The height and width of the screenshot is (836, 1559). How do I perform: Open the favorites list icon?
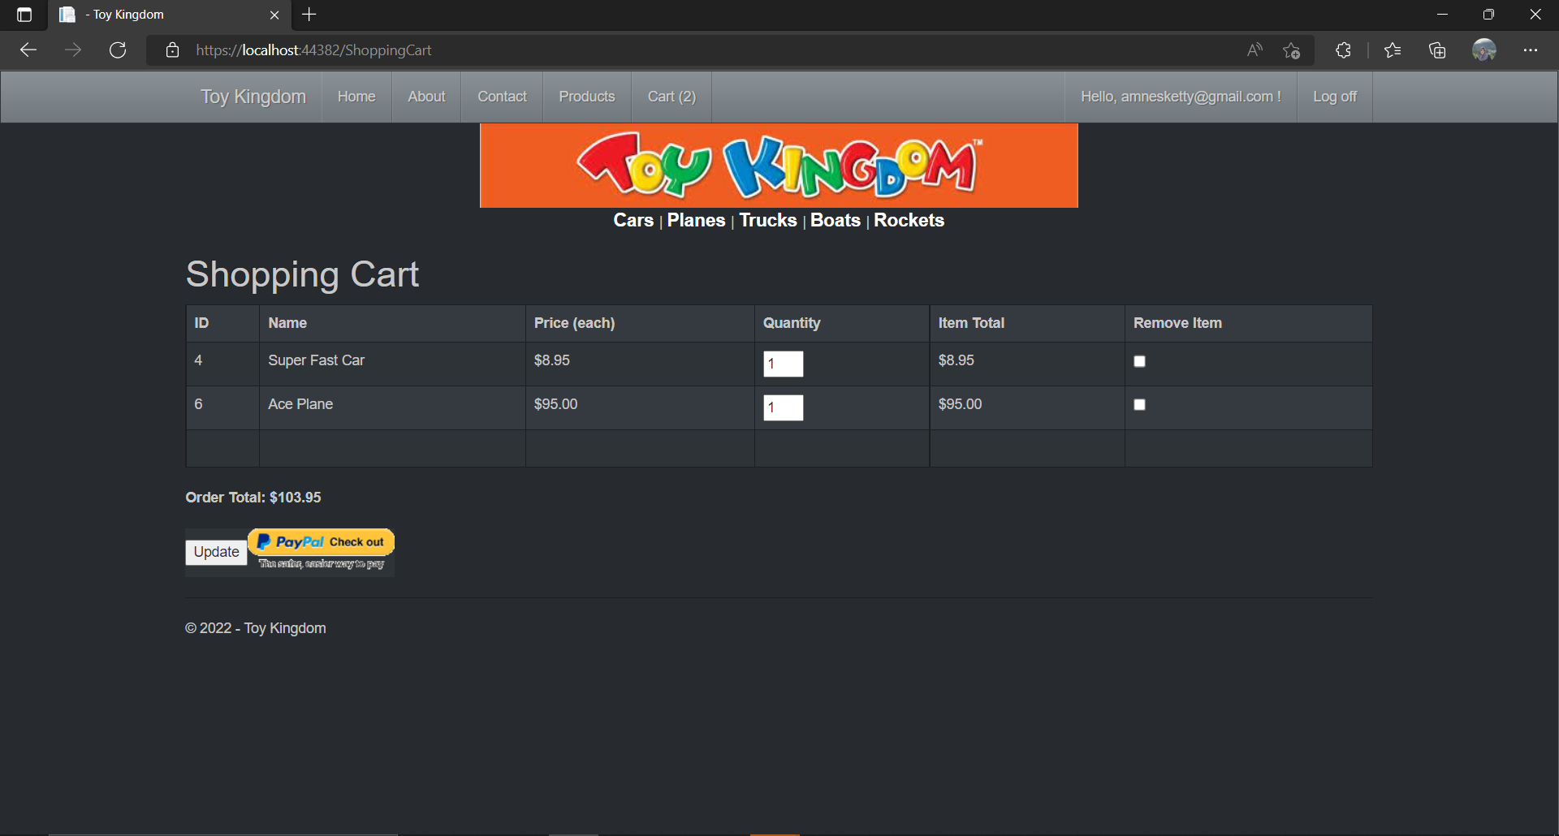click(x=1393, y=50)
